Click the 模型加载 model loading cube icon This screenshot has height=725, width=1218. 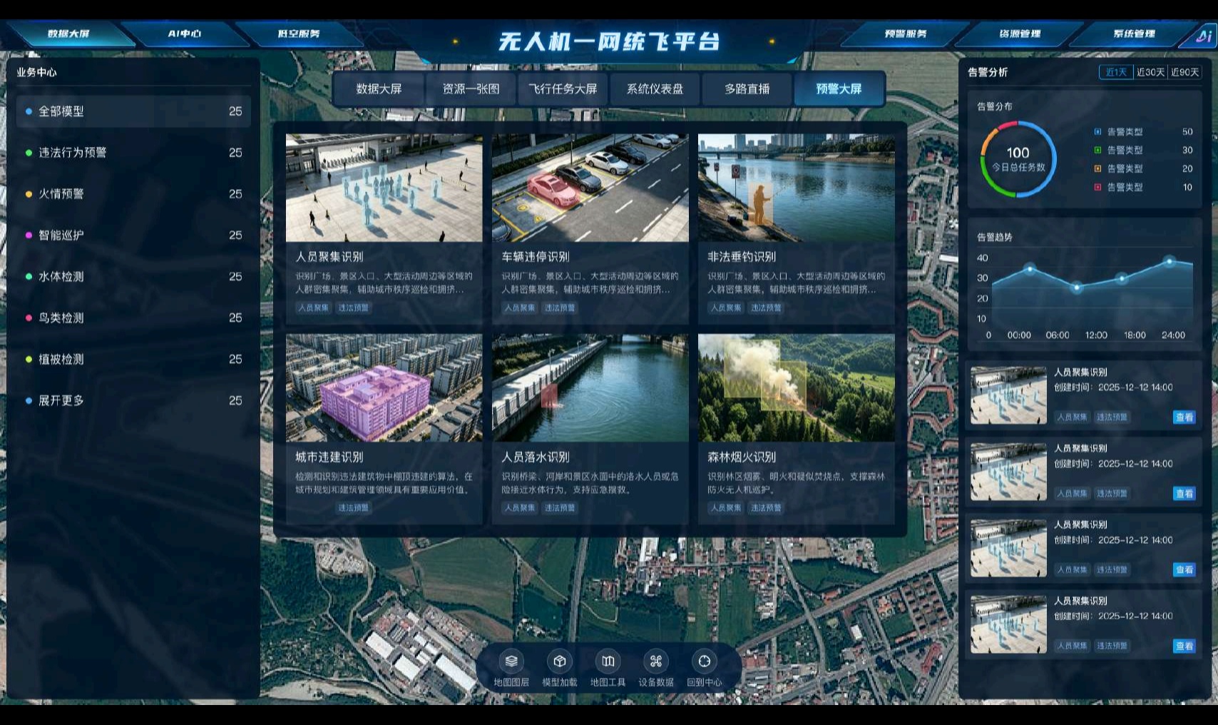pos(560,661)
